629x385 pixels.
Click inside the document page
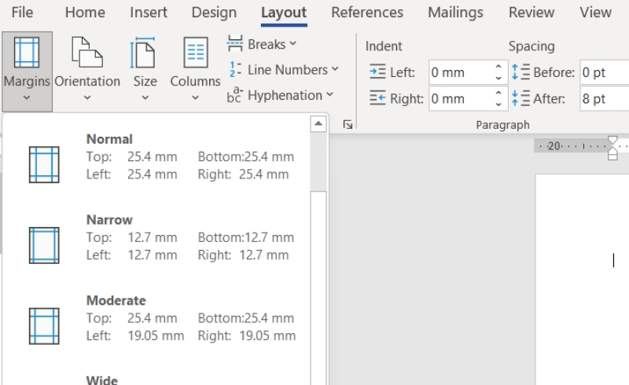point(583,280)
